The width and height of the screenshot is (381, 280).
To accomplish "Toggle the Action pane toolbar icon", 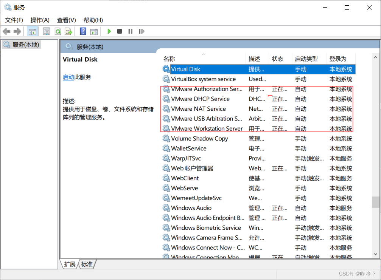I will pos(94,31).
